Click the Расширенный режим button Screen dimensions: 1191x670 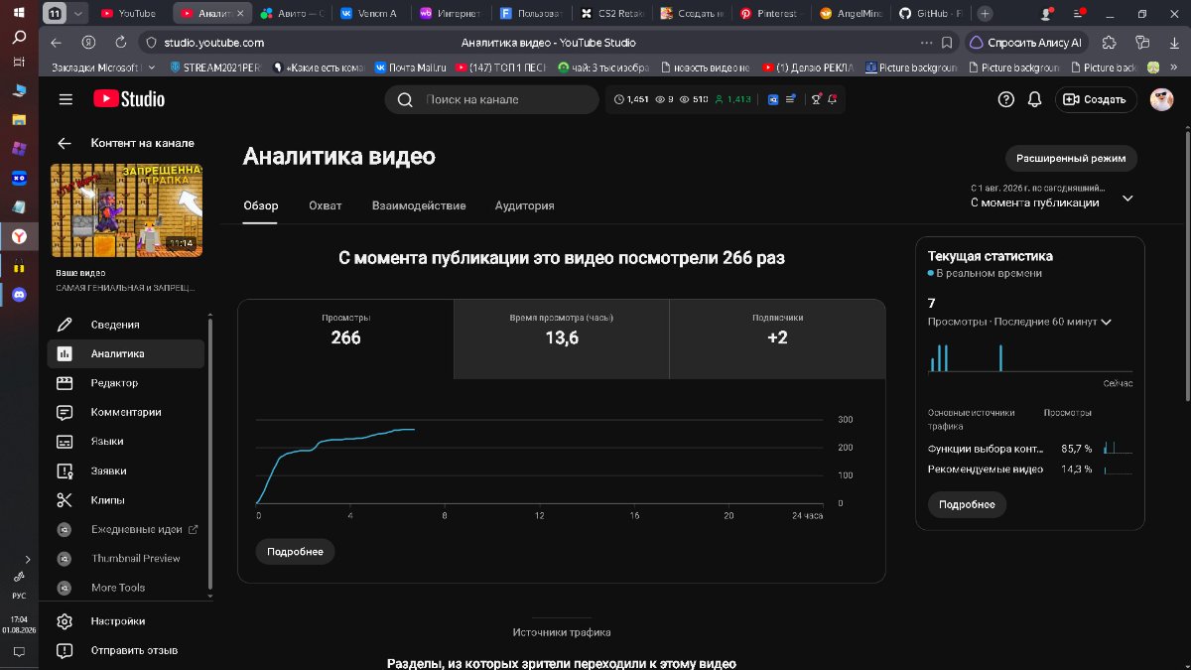(x=1072, y=158)
